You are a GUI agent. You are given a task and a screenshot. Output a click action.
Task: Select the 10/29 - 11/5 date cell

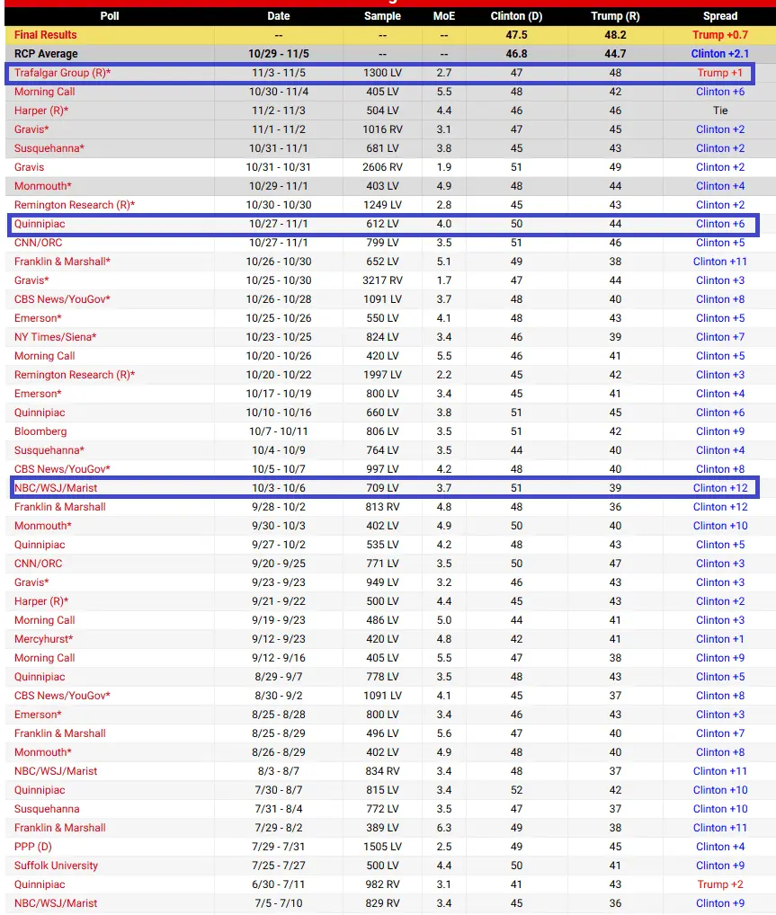click(279, 54)
